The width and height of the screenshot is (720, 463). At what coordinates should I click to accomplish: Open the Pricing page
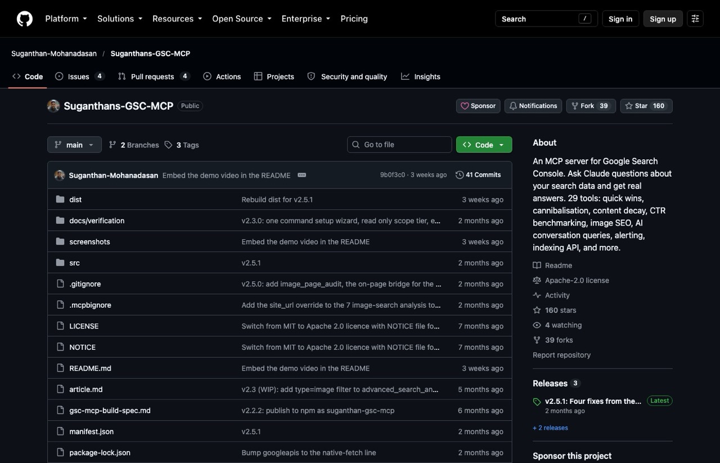coord(354,19)
